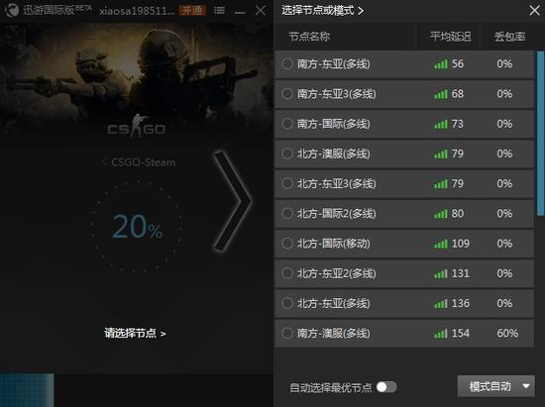Click the 选择节点或模式 header chevron
Viewport: 545px width, 407px height.
click(361, 11)
